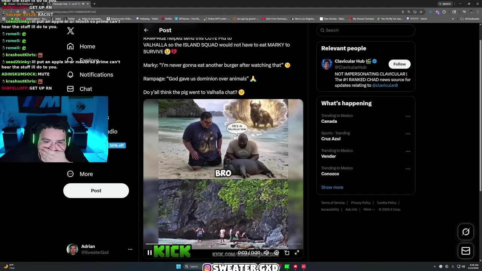Open the Privacy Policy link

[361, 203]
